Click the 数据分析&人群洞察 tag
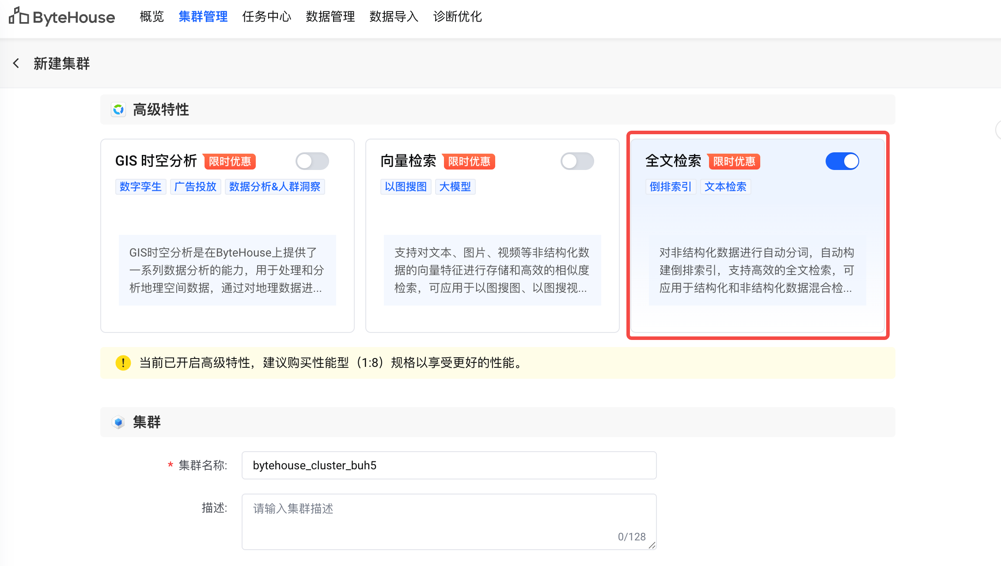This screenshot has height=566, width=1001. coord(275,187)
